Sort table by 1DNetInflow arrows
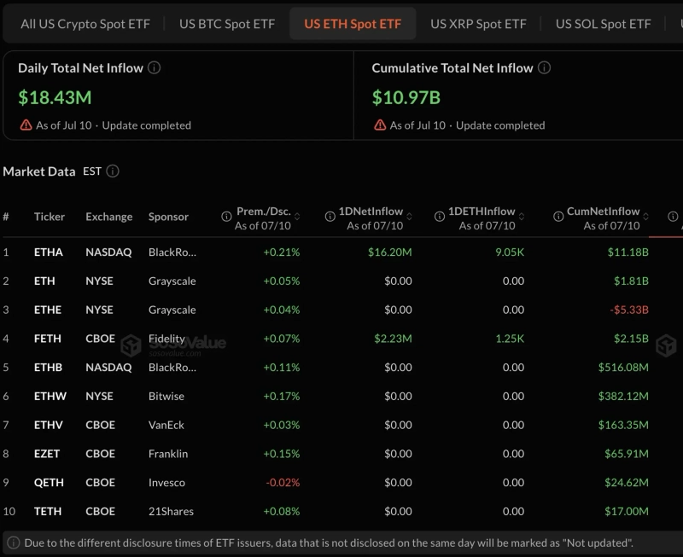Viewport: 683px width, 557px height. click(x=410, y=217)
